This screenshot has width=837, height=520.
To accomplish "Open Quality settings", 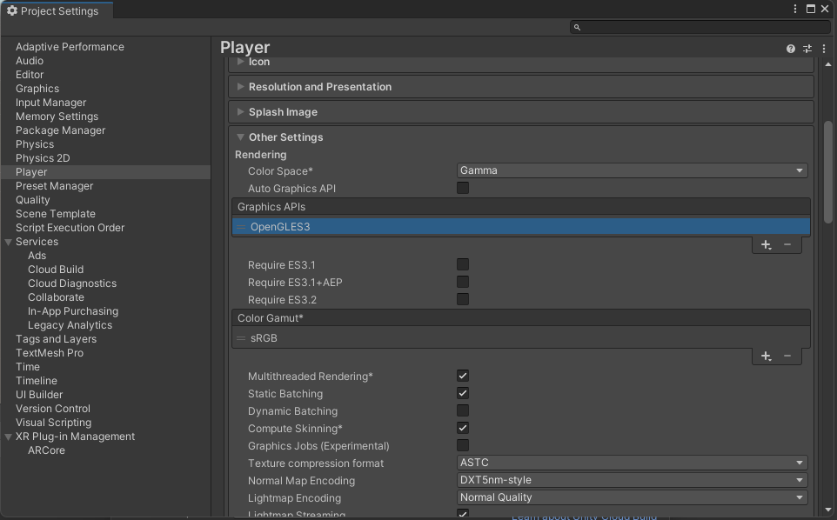I will click(x=32, y=199).
